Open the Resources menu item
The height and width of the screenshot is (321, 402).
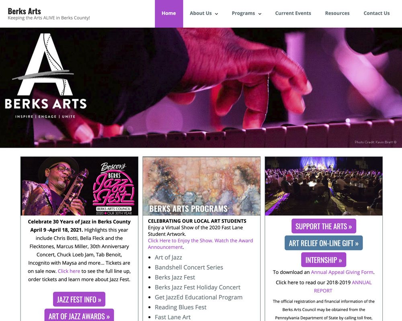337,13
